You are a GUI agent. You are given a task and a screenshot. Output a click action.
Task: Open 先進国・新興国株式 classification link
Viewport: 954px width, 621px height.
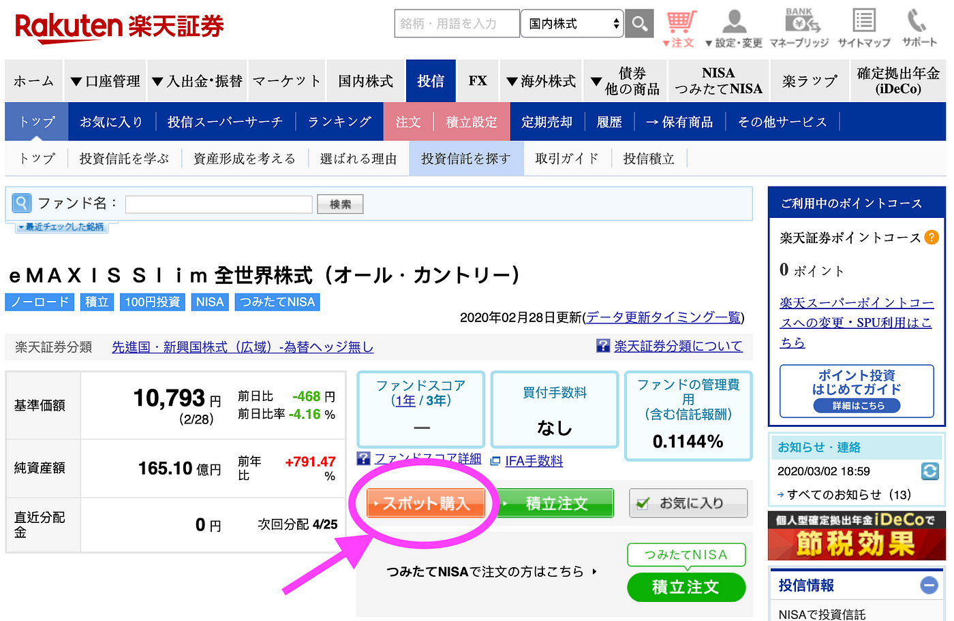243,347
